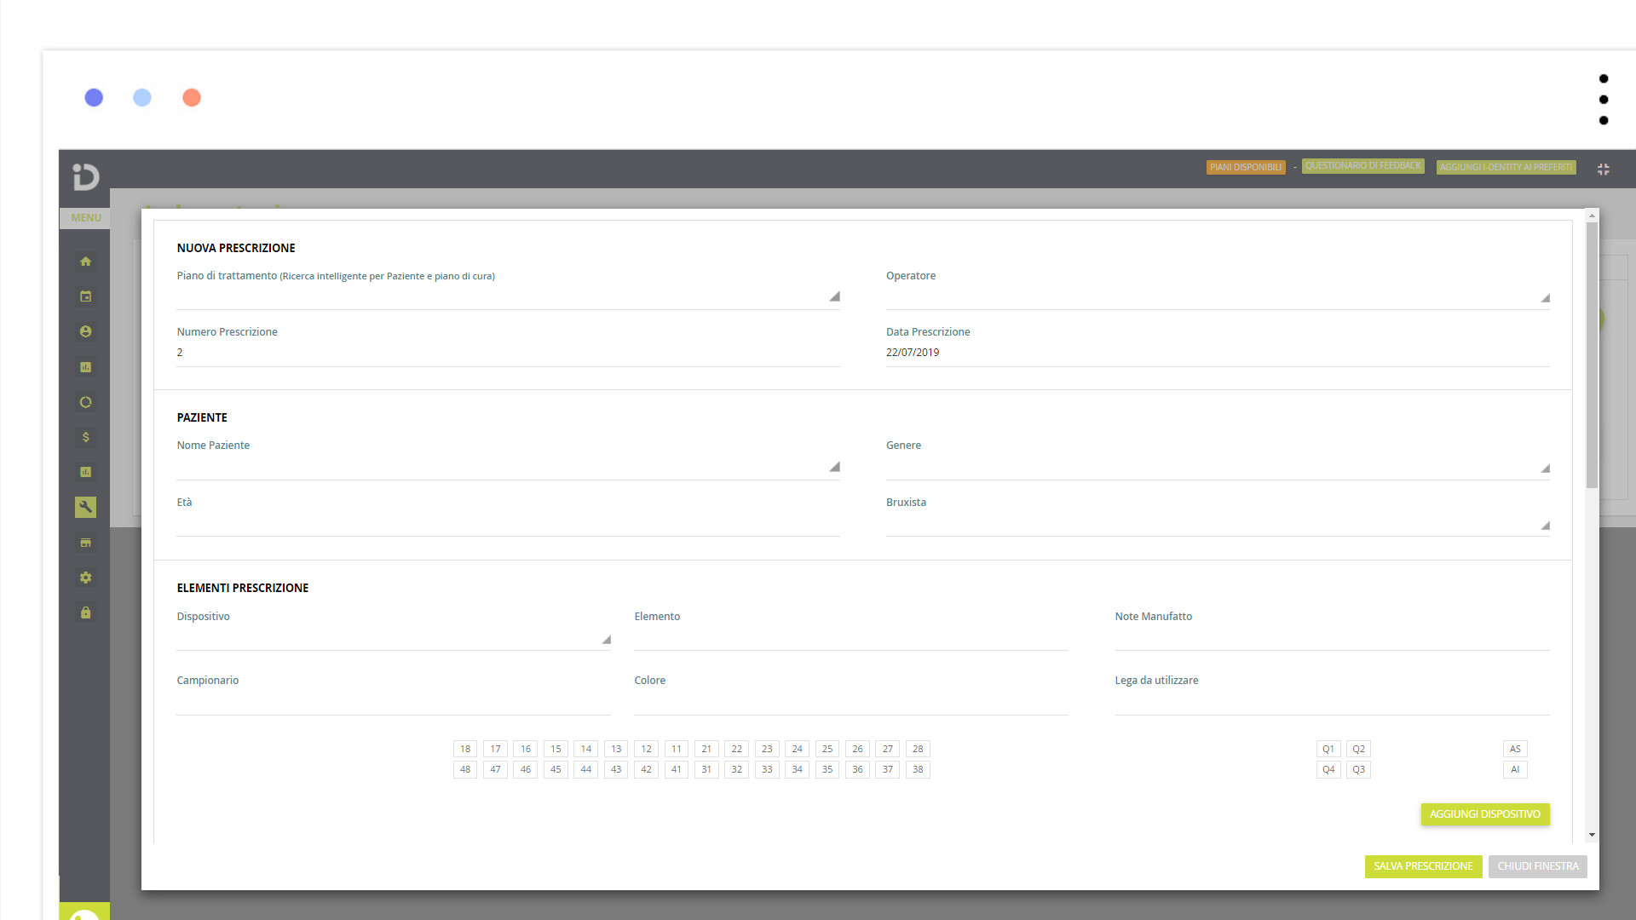The image size is (1636, 920).
Task: Open the first bar chart icon in sidebar
Action: click(x=85, y=367)
